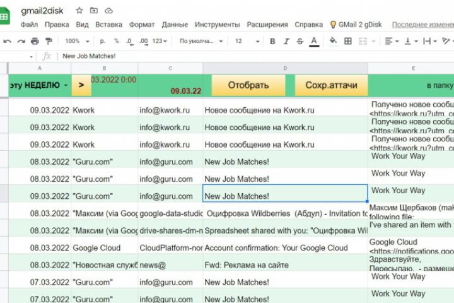
Task: Activate the paint format tool
Action: tap(49, 41)
